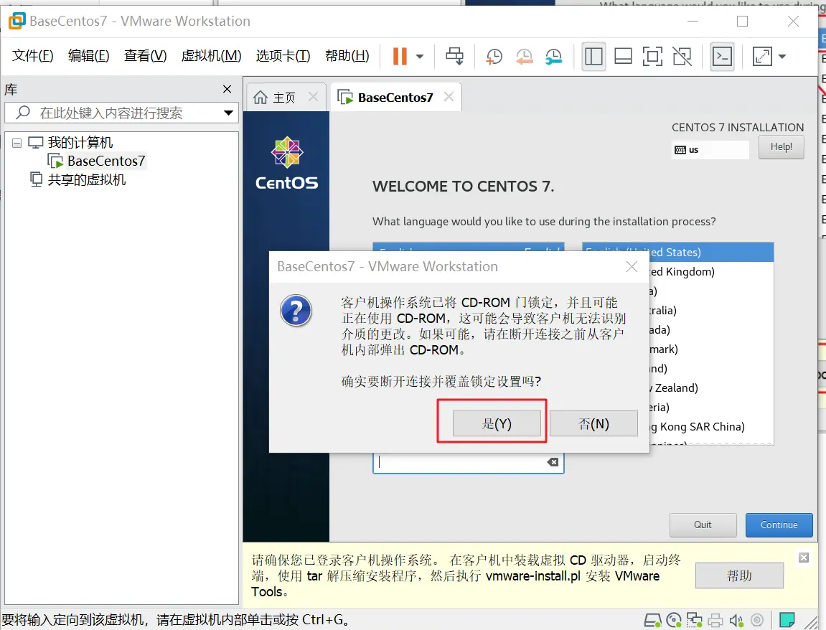
Task: Open the 帮助(H) menu
Action: (347, 56)
